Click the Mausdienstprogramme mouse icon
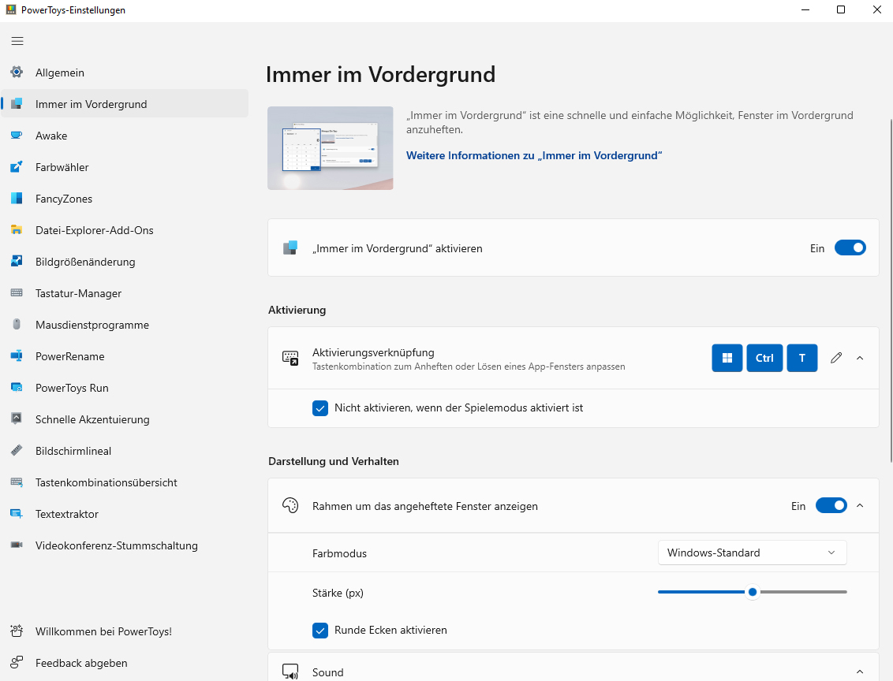The image size is (893, 681). (17, 324)
